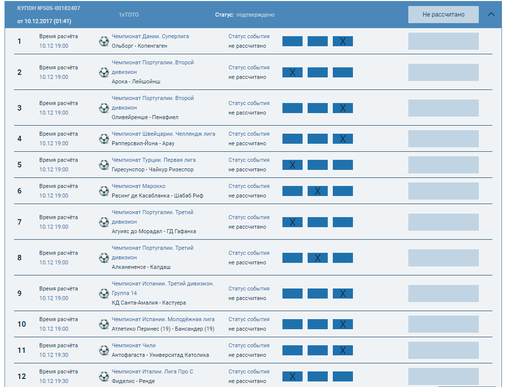509x387 pixels.
Task: Click soccer ball icon for Рапперсвил-Йона - Арау
Action: [x=104, y=139]
